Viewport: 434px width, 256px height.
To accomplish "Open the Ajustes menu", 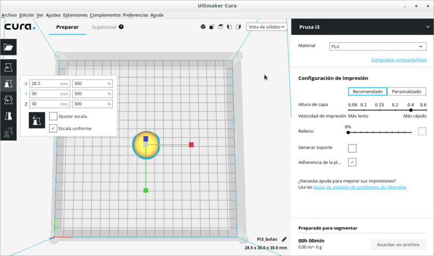I will (53, 15).
